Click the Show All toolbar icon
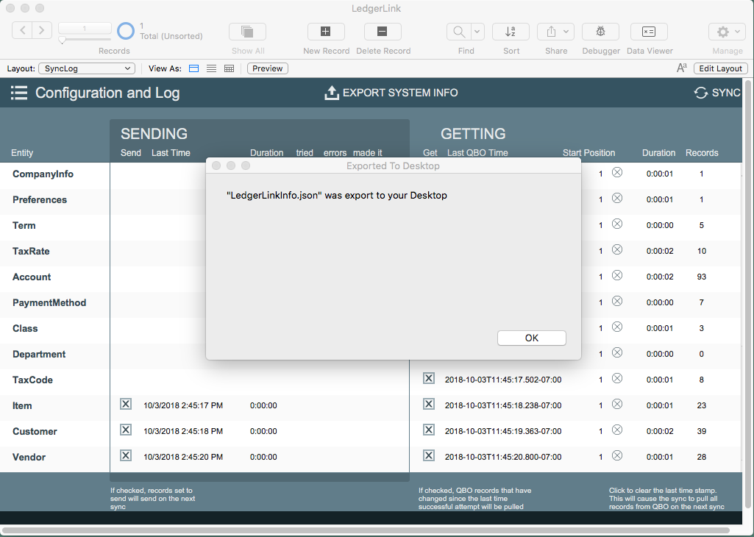 248,32
